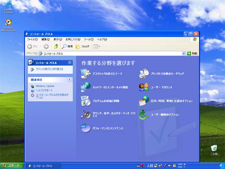225x169 pixels.
Task: Toggle the フォルダ toolbar button
Action: pyautogui.click(x=82, y=46)
